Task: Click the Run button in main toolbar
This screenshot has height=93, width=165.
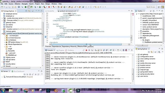Action: 40,7
